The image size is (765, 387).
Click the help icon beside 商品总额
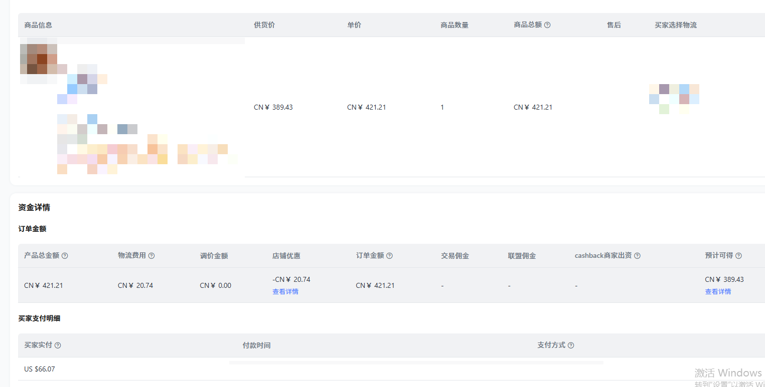pos(547,25)
